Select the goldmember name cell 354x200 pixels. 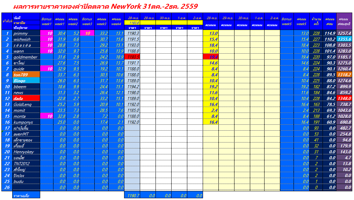26,57
